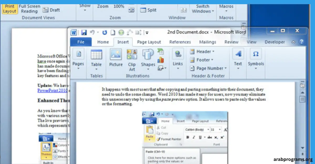Image resolution: width=315 pixels, height=164 pixels.
Task: Select the embedded Paste screenshot image in 2nd Document
Action: [185, 138]
